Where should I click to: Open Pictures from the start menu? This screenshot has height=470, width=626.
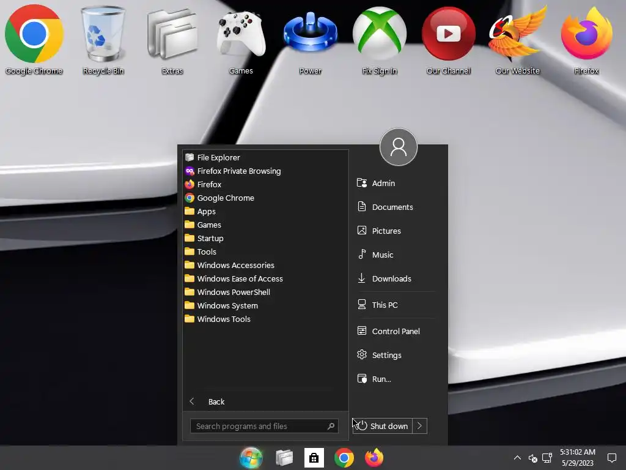[396, 231]
